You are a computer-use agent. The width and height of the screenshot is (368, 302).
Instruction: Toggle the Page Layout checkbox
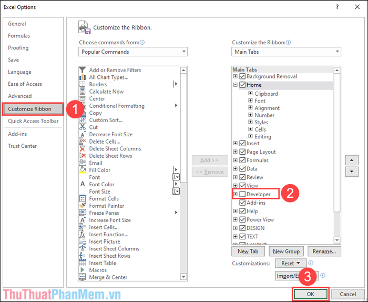point(243,152)
